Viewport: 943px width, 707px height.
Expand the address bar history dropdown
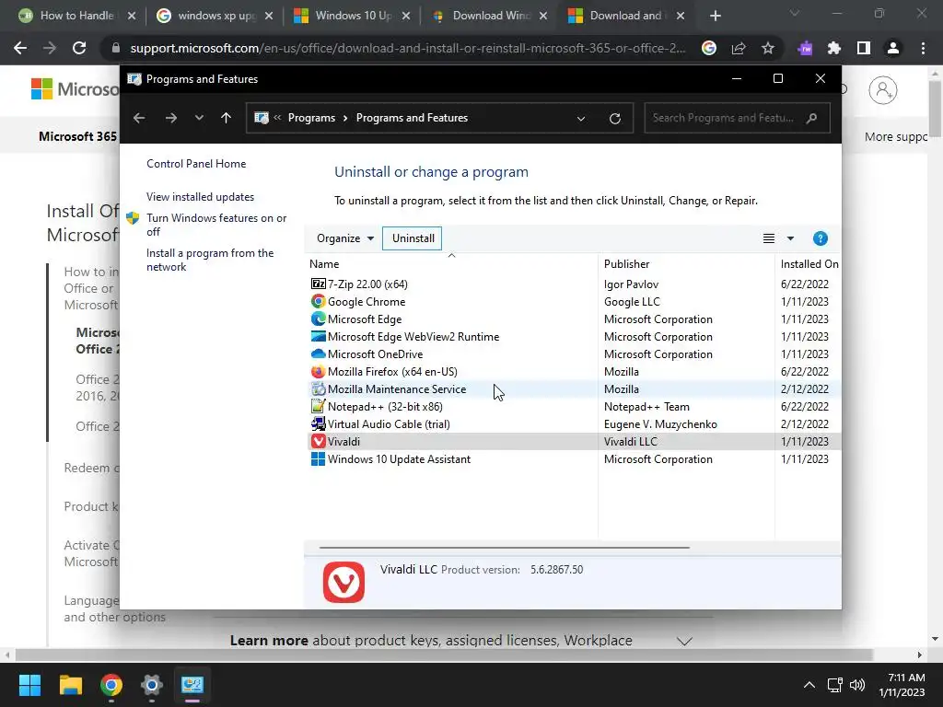click(581, 119)
